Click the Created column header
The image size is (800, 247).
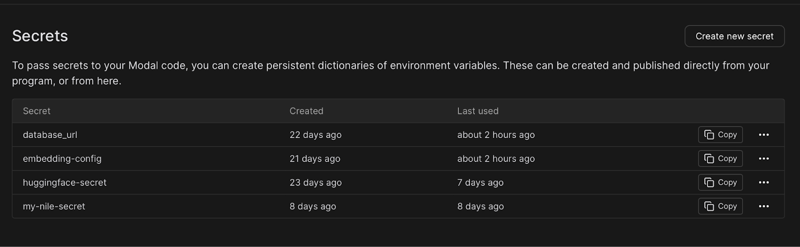(x=306, y=111)
